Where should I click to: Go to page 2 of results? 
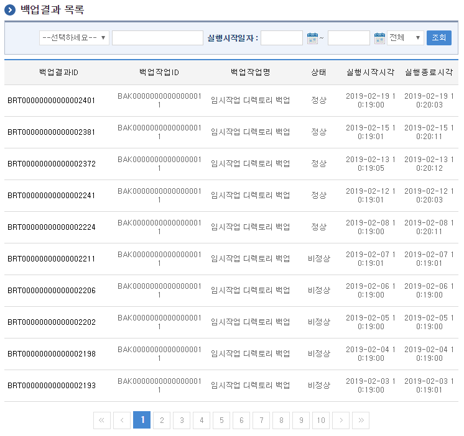(x=162, y=420)
